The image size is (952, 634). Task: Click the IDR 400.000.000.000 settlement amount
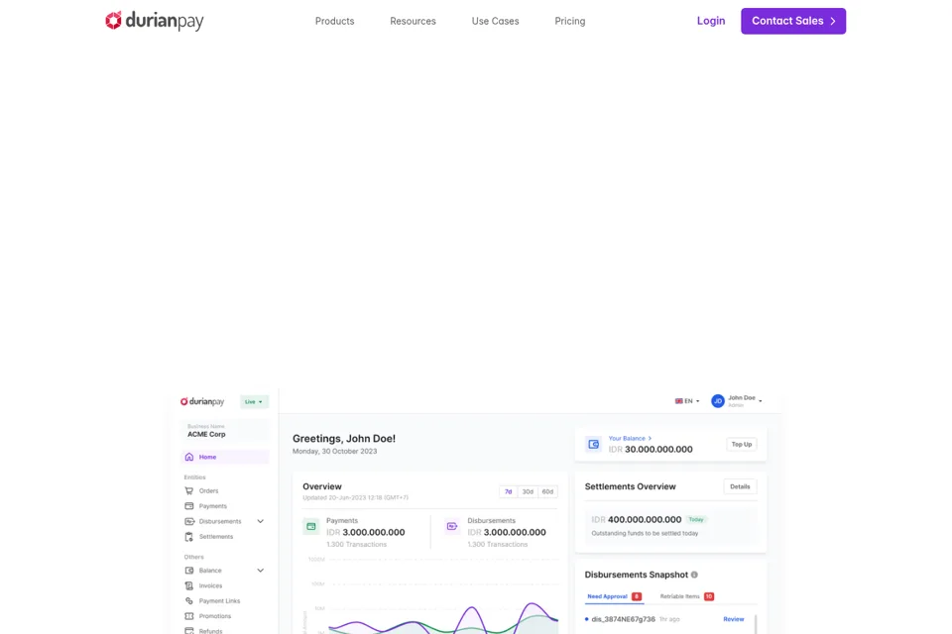[x=637, y=519]
